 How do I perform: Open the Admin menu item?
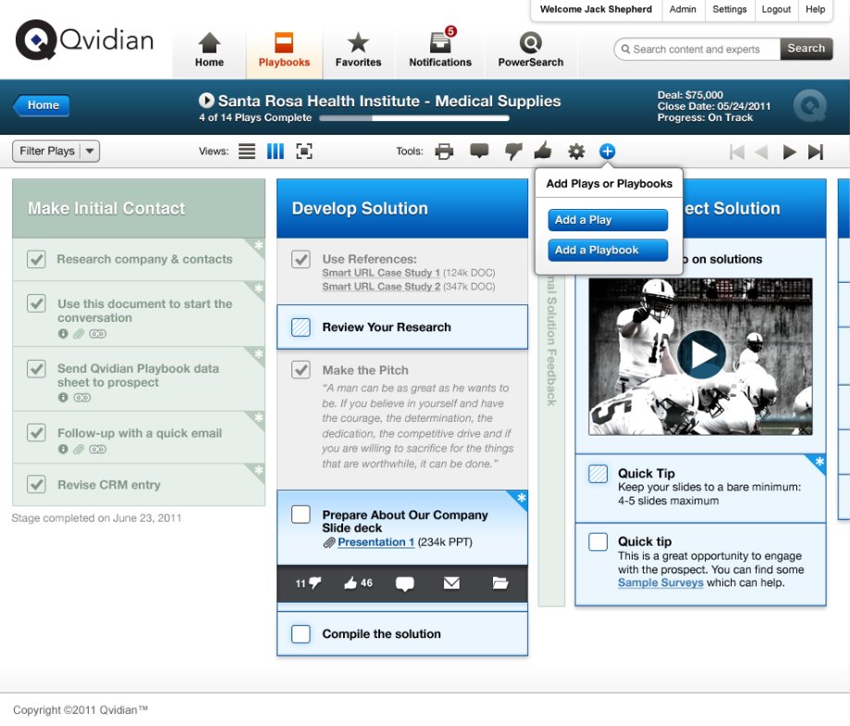[683, 9]
